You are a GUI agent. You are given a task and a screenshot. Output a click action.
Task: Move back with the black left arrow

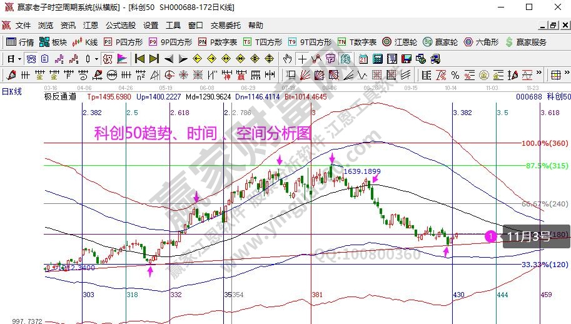[169, 59]
